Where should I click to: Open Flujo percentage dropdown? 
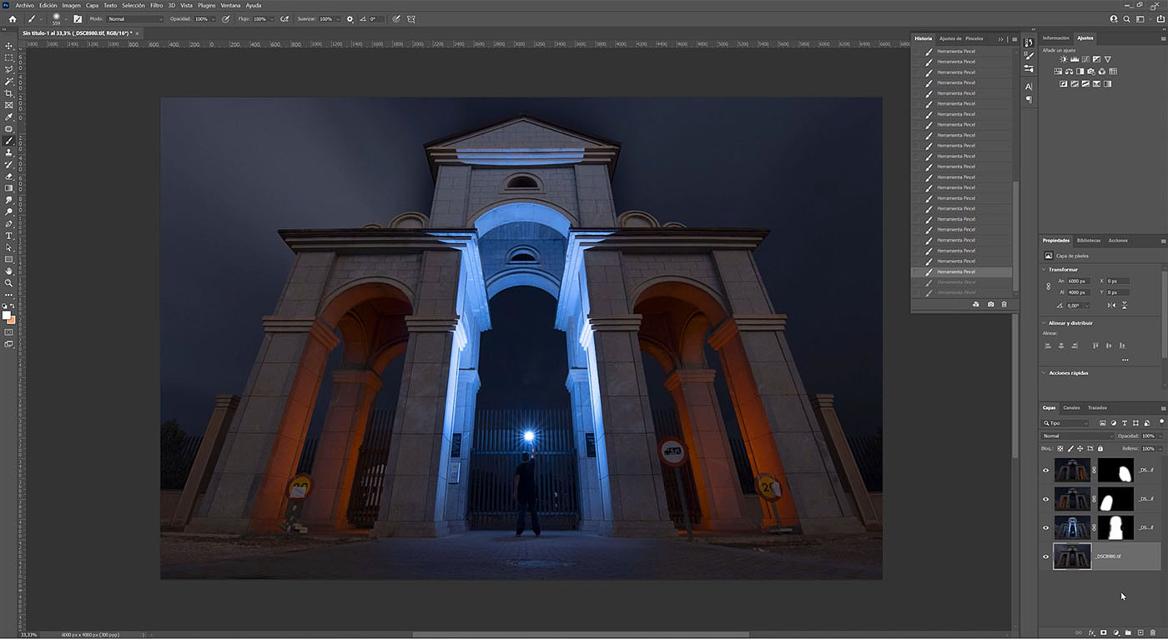click(x=273, y=18)
